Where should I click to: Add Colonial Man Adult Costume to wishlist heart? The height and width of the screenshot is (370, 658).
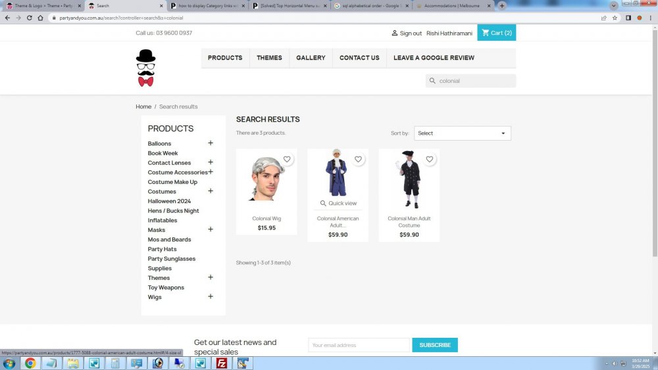tap(429, 159)
